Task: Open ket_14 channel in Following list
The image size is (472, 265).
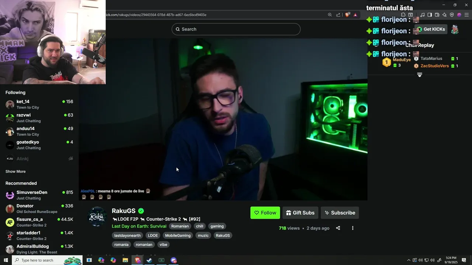Action: tap(39, 104)
